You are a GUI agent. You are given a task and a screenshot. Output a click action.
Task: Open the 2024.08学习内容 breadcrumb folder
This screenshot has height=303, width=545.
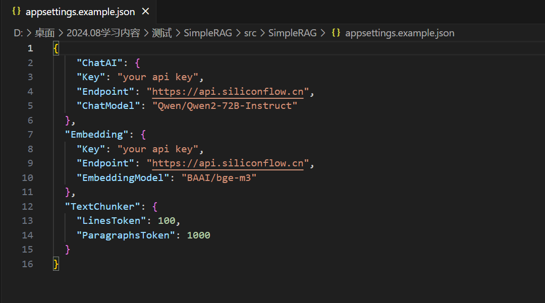[x=103, y=33]
